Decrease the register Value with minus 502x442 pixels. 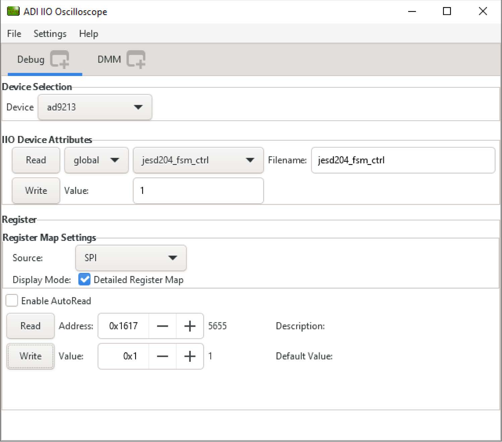click(x=163, y=356)
